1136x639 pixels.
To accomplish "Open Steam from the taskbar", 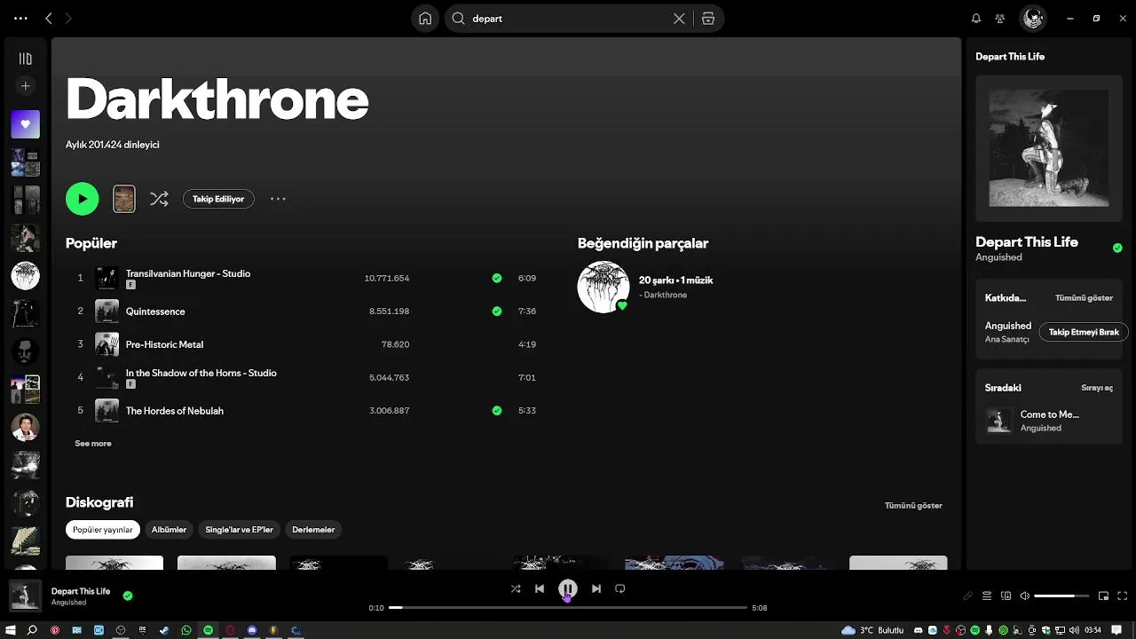I will (164, 630).
